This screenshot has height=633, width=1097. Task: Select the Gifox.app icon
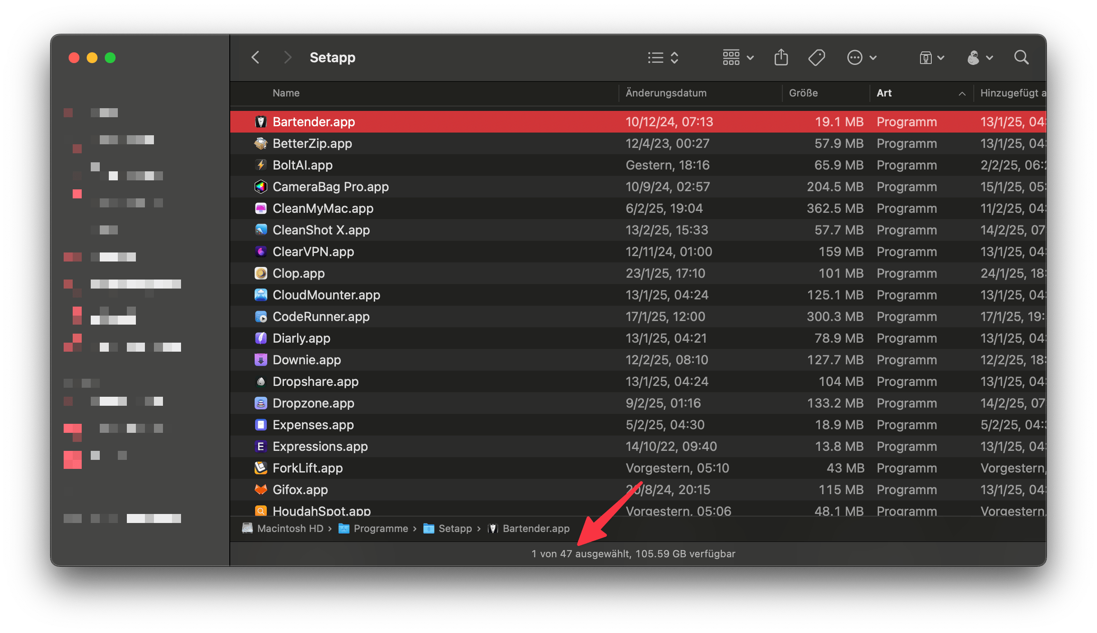point(261,490)
